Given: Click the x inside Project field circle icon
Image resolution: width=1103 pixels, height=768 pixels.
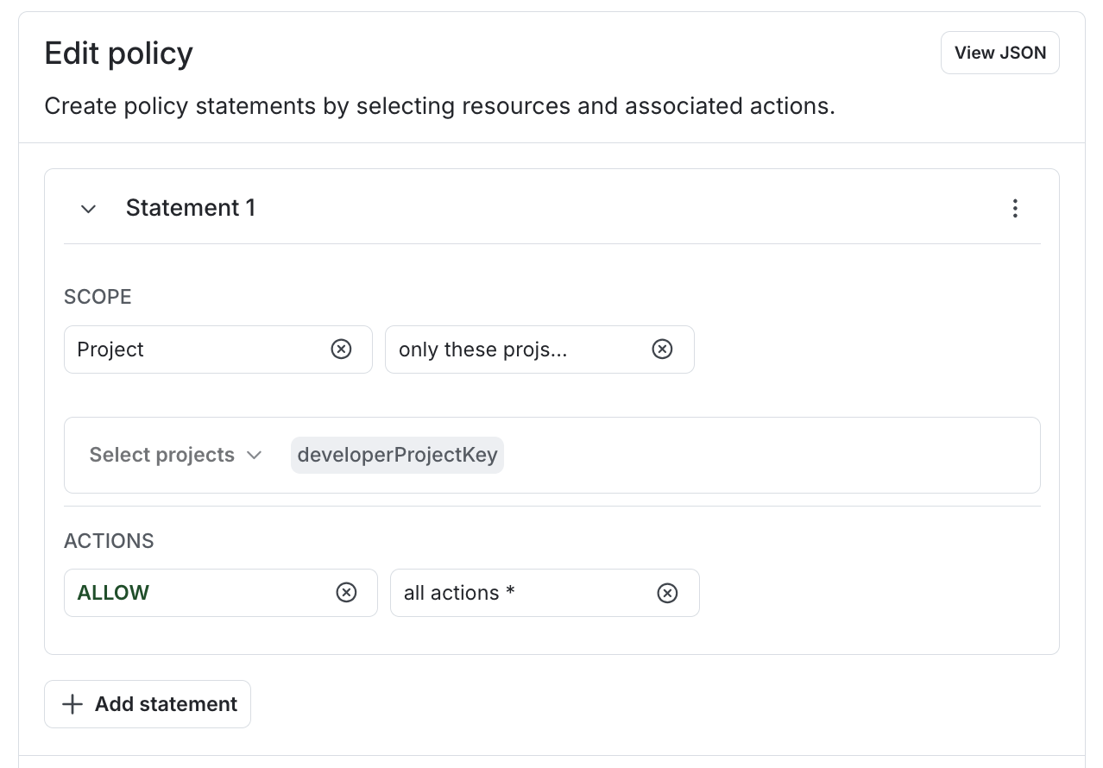Looking at the screenshot, I should pyautogui.click(x=341, y=349).
